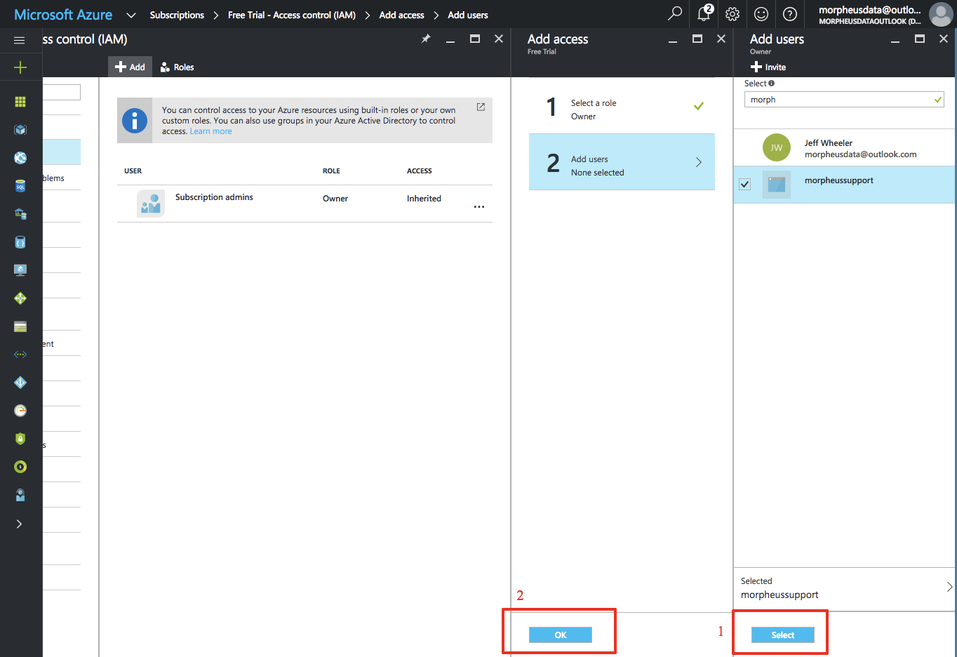Open notifications bell with badge 2
This screenshot has width=957, height=657.
[704, 14]
